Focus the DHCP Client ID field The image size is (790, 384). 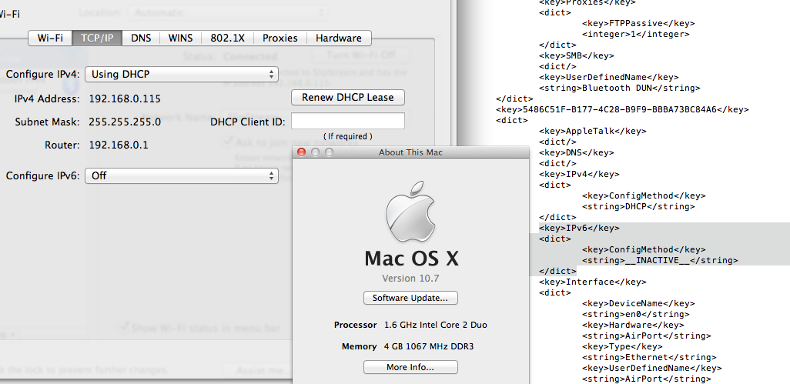coord(347,122)
